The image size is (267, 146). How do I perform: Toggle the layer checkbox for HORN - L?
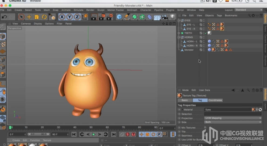(x=201, y=41)
